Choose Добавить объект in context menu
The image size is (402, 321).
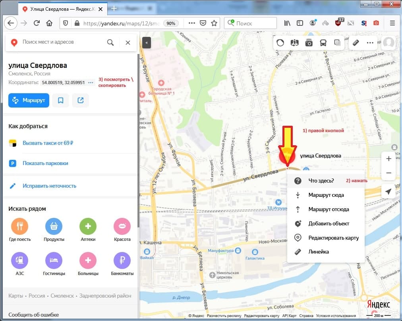pos(326,223)
